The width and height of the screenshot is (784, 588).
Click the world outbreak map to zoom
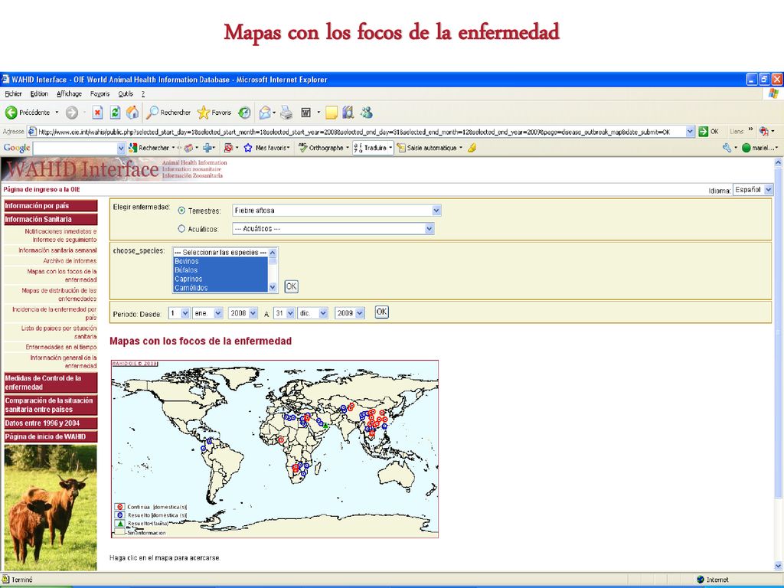click(x=275, y=449)
